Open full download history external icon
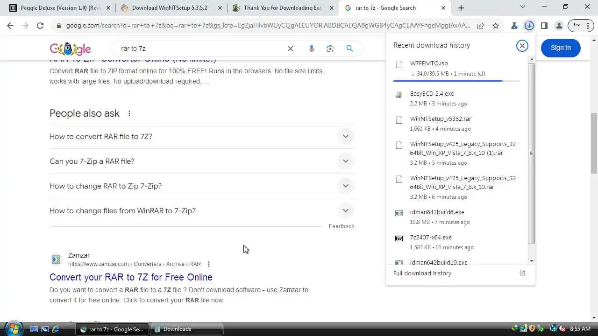Viewport: 598px width, 336px height. click(522, 273)
